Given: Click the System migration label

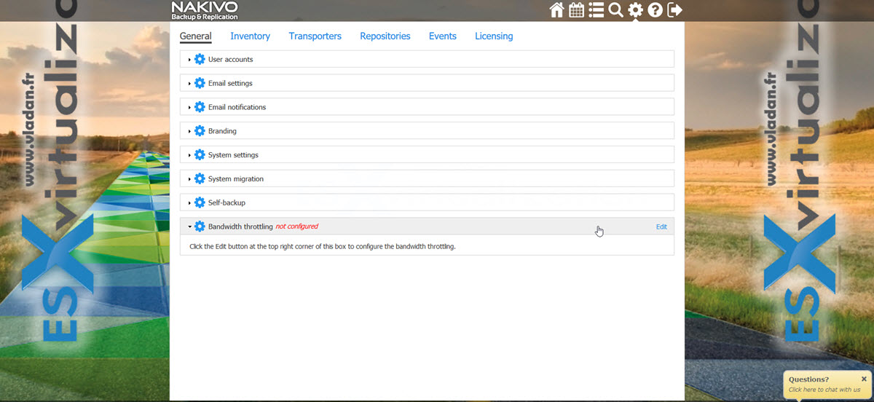Looking at the screenshot, I should click(x=236, y=179).
